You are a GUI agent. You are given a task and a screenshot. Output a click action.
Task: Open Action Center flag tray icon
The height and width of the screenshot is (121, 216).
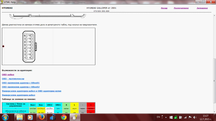click(x=190, y=117)
